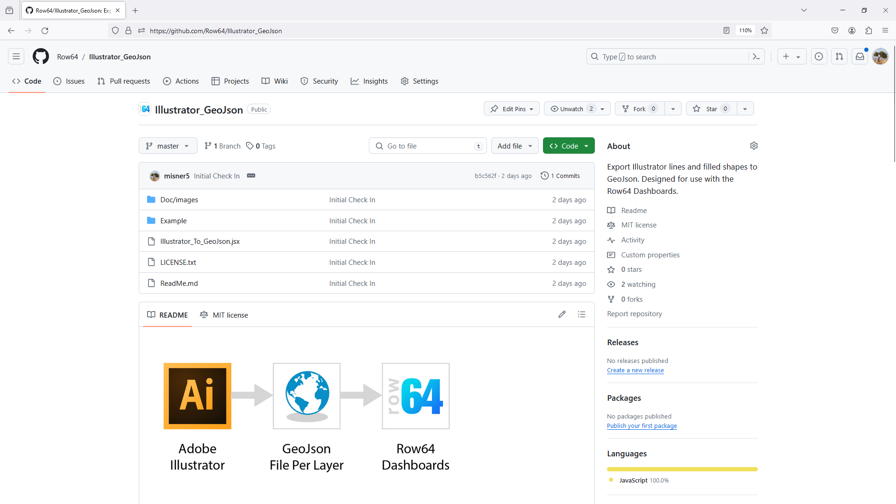Click the tracking protection shield icon
896x504 pixels.
[115, 30]
